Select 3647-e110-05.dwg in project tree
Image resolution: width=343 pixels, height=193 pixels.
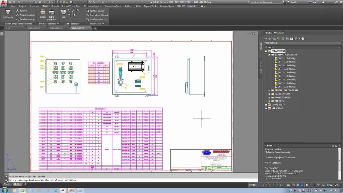287,72
